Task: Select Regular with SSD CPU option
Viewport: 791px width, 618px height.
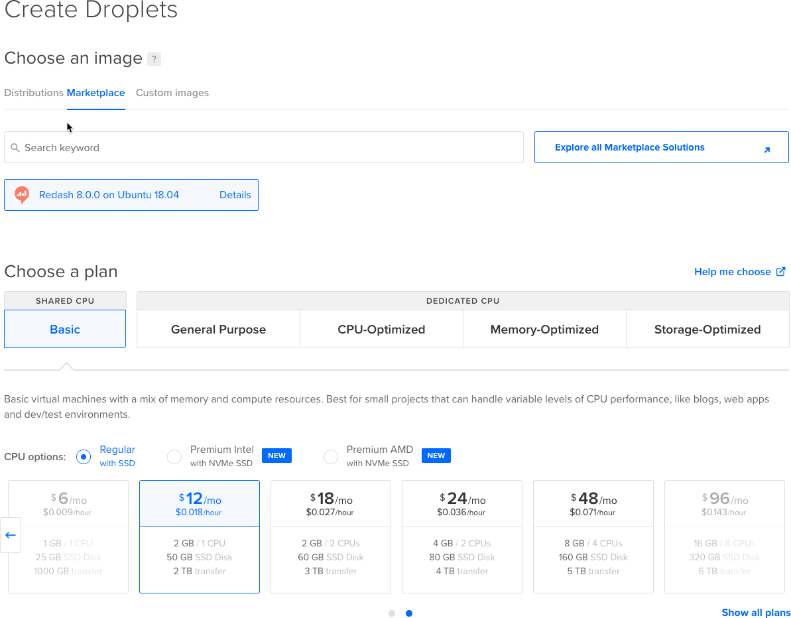Action: (84, 457)
